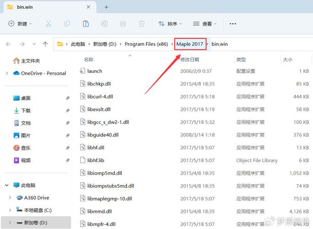Click 新加卷 (D:) in the breadcrumb
Screen dimensions: 313x229
coord(104,44)
